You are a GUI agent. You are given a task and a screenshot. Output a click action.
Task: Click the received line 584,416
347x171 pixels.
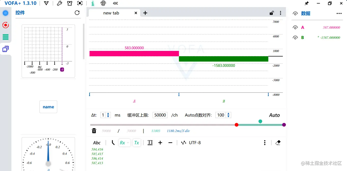coord(97,149)
